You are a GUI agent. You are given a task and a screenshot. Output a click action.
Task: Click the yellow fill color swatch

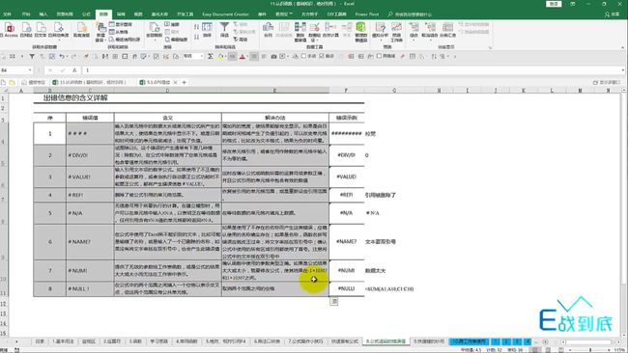click(220, 57)
